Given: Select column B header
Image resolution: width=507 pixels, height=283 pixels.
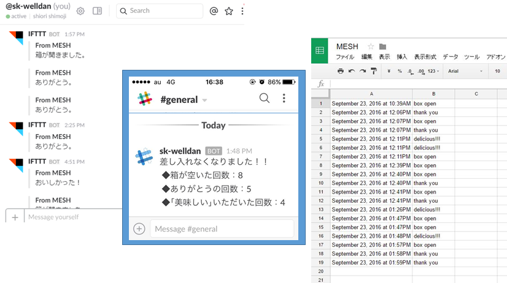Looking at the screenshot, I should [433, 94].
